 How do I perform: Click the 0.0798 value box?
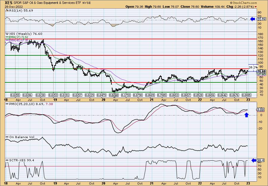pyautogui.click(x=138, y=95)
